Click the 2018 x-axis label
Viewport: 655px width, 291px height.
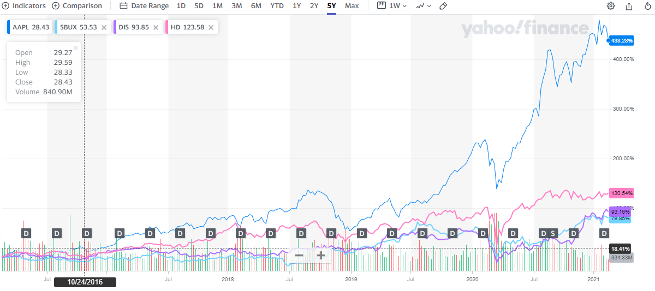pyautogui.click(x=228, y=279)
